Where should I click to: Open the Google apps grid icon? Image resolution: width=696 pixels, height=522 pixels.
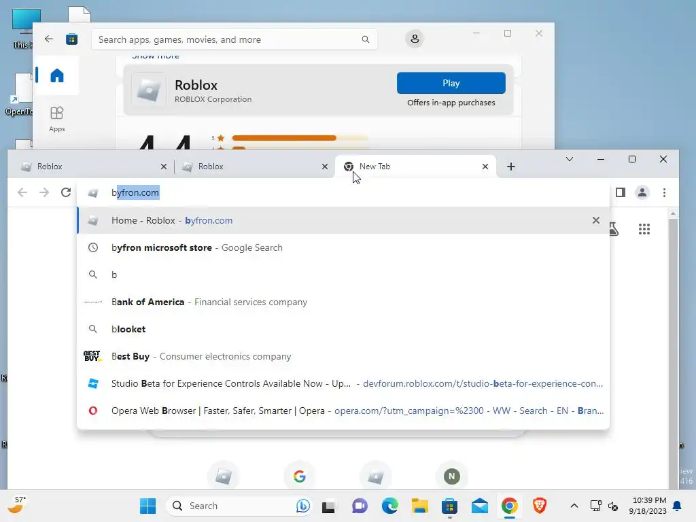click(644, 229)
